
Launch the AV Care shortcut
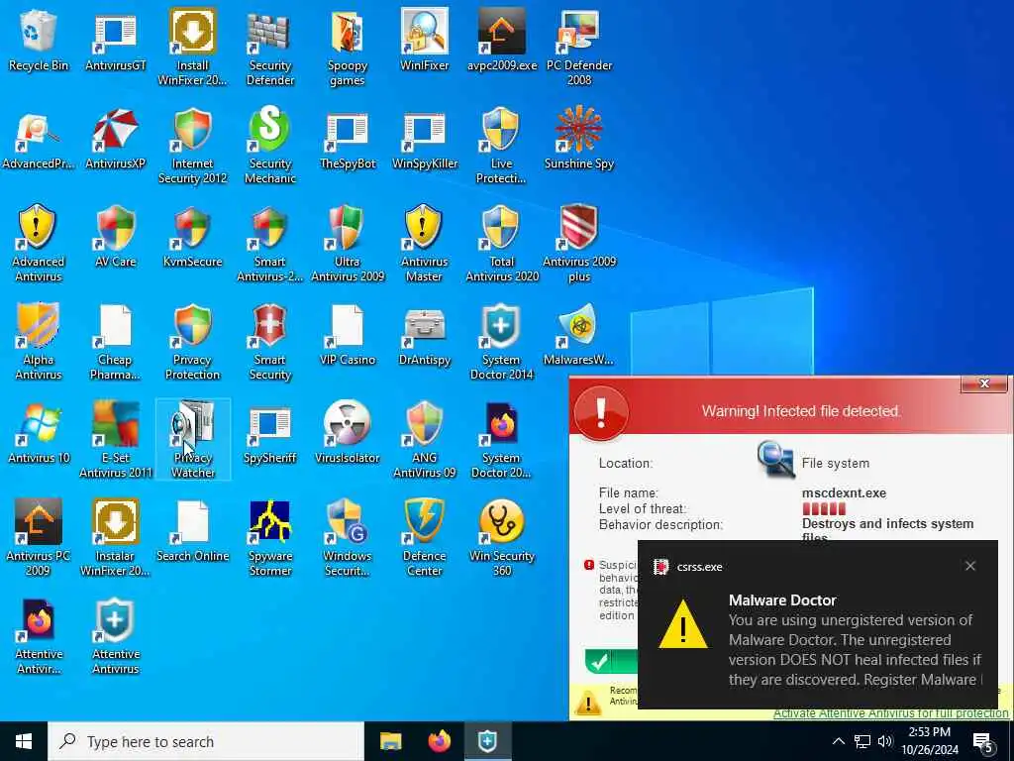tap(116, 237)
